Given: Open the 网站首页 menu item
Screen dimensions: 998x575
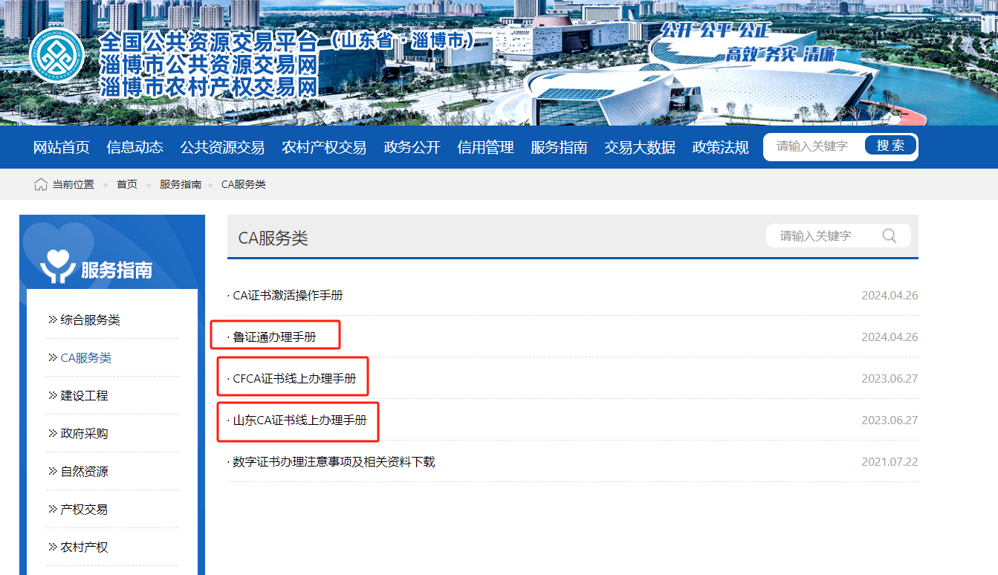Looking at the screenshot, I should [61, 147].
